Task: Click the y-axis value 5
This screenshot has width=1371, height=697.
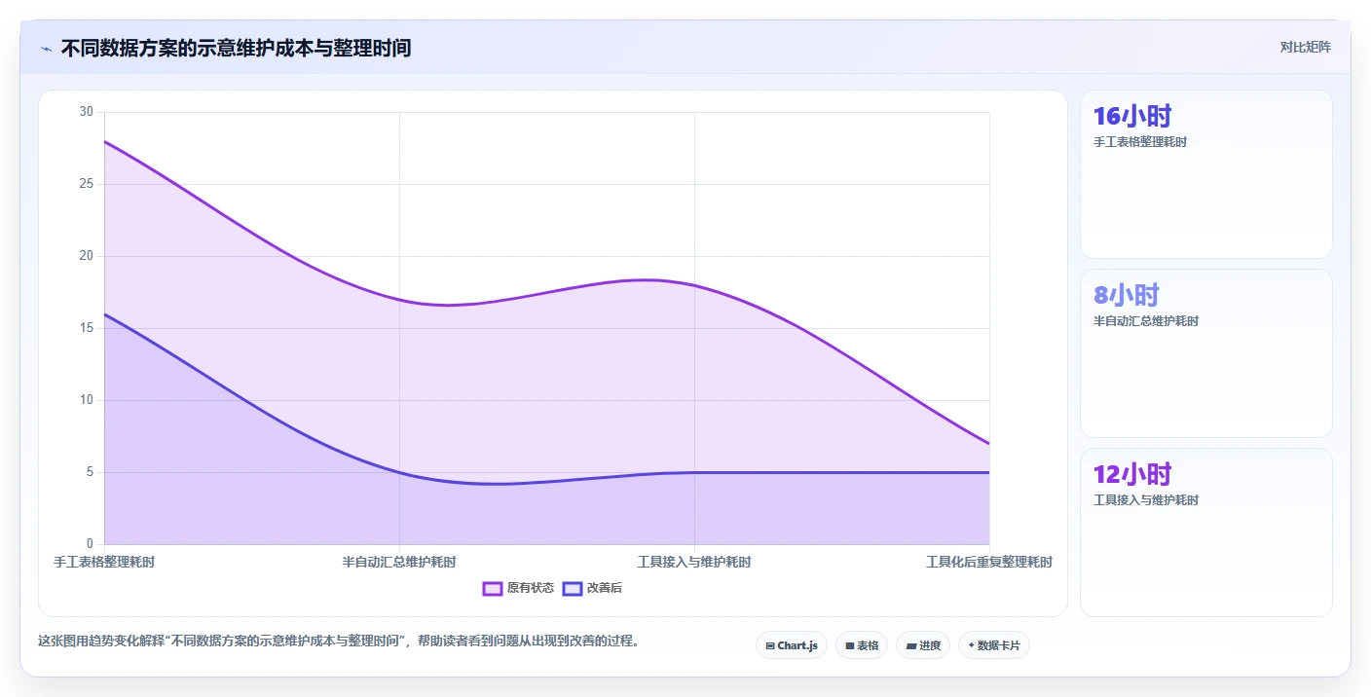Action: 90,472
